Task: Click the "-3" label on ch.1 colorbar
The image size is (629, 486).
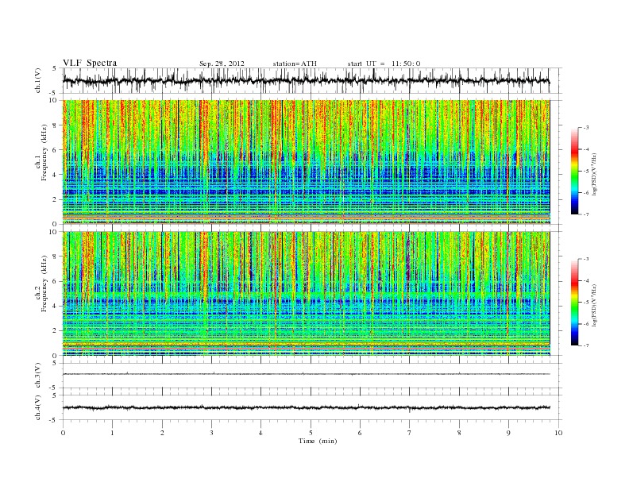Action: pyautogui.click(x=585, y=128)
